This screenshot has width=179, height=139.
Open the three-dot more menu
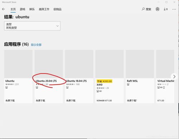[x=174, y=9]
